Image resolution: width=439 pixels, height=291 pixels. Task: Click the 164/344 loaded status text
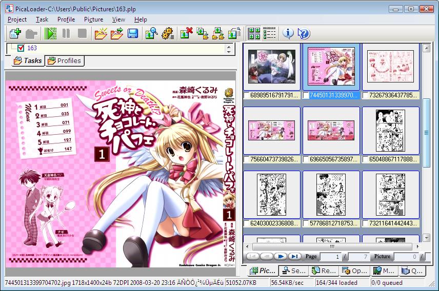[336, 283]
